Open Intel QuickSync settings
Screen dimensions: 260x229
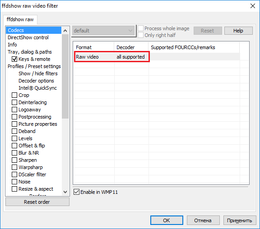point(37,88)
